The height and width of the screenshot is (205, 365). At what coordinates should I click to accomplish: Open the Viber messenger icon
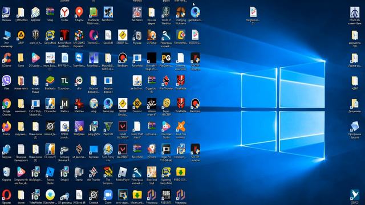pos(6,81)
